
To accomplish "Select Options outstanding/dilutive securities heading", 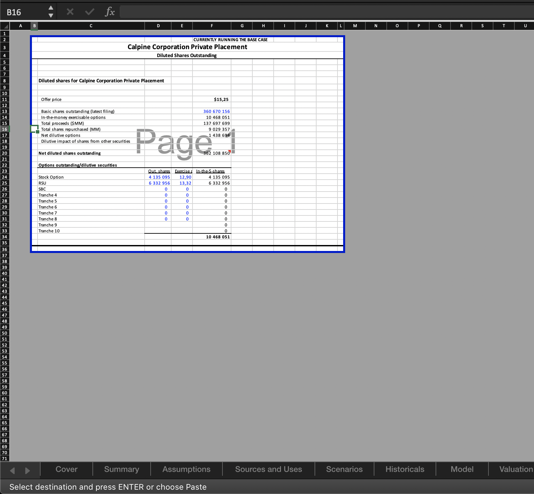I will click(x=77, y=165).
